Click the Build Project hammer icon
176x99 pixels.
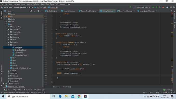point(131,7)
